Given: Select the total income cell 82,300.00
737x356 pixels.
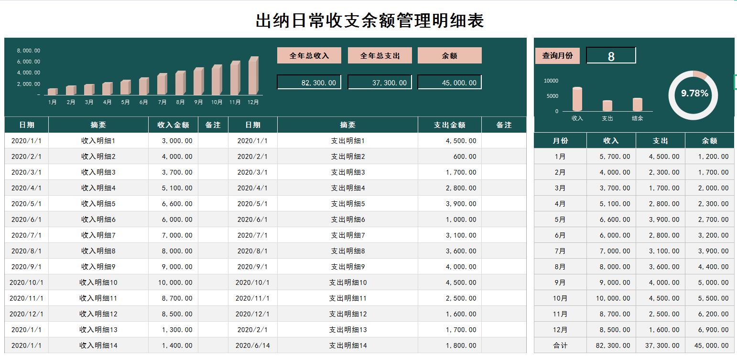Looking at the screenshot, I should point(309,82).
